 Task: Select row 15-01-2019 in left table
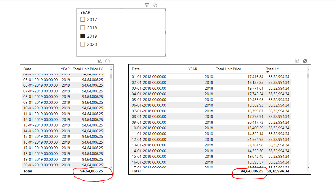click(63, 136)
